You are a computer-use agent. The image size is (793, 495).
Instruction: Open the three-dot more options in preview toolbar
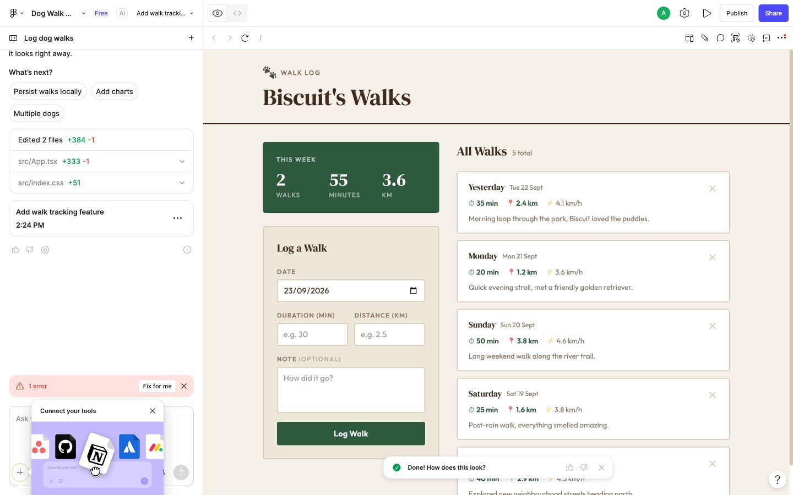point(781,37)
